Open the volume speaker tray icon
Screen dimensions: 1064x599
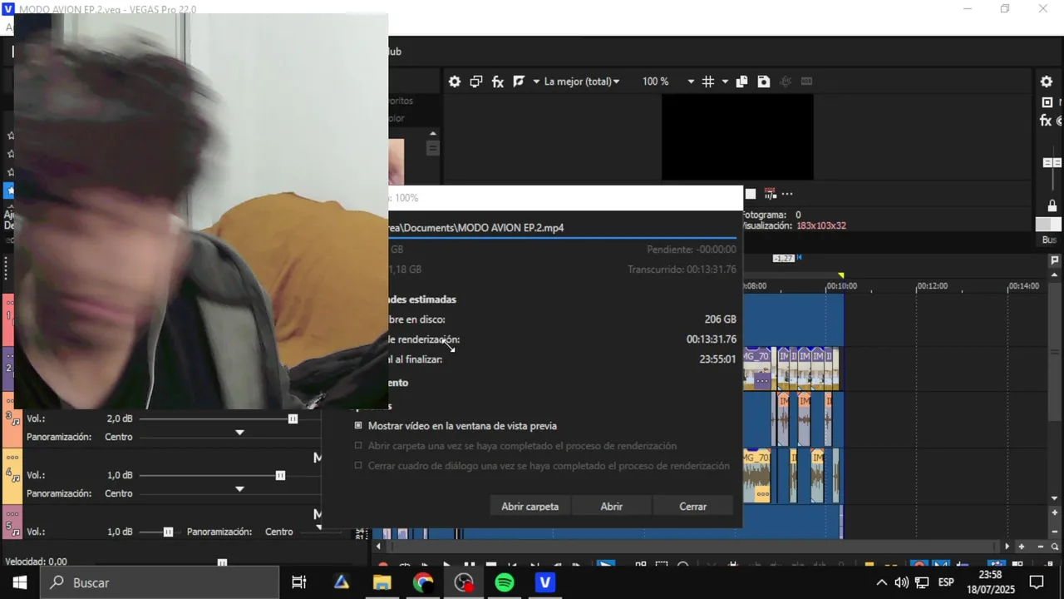[901, 582]
